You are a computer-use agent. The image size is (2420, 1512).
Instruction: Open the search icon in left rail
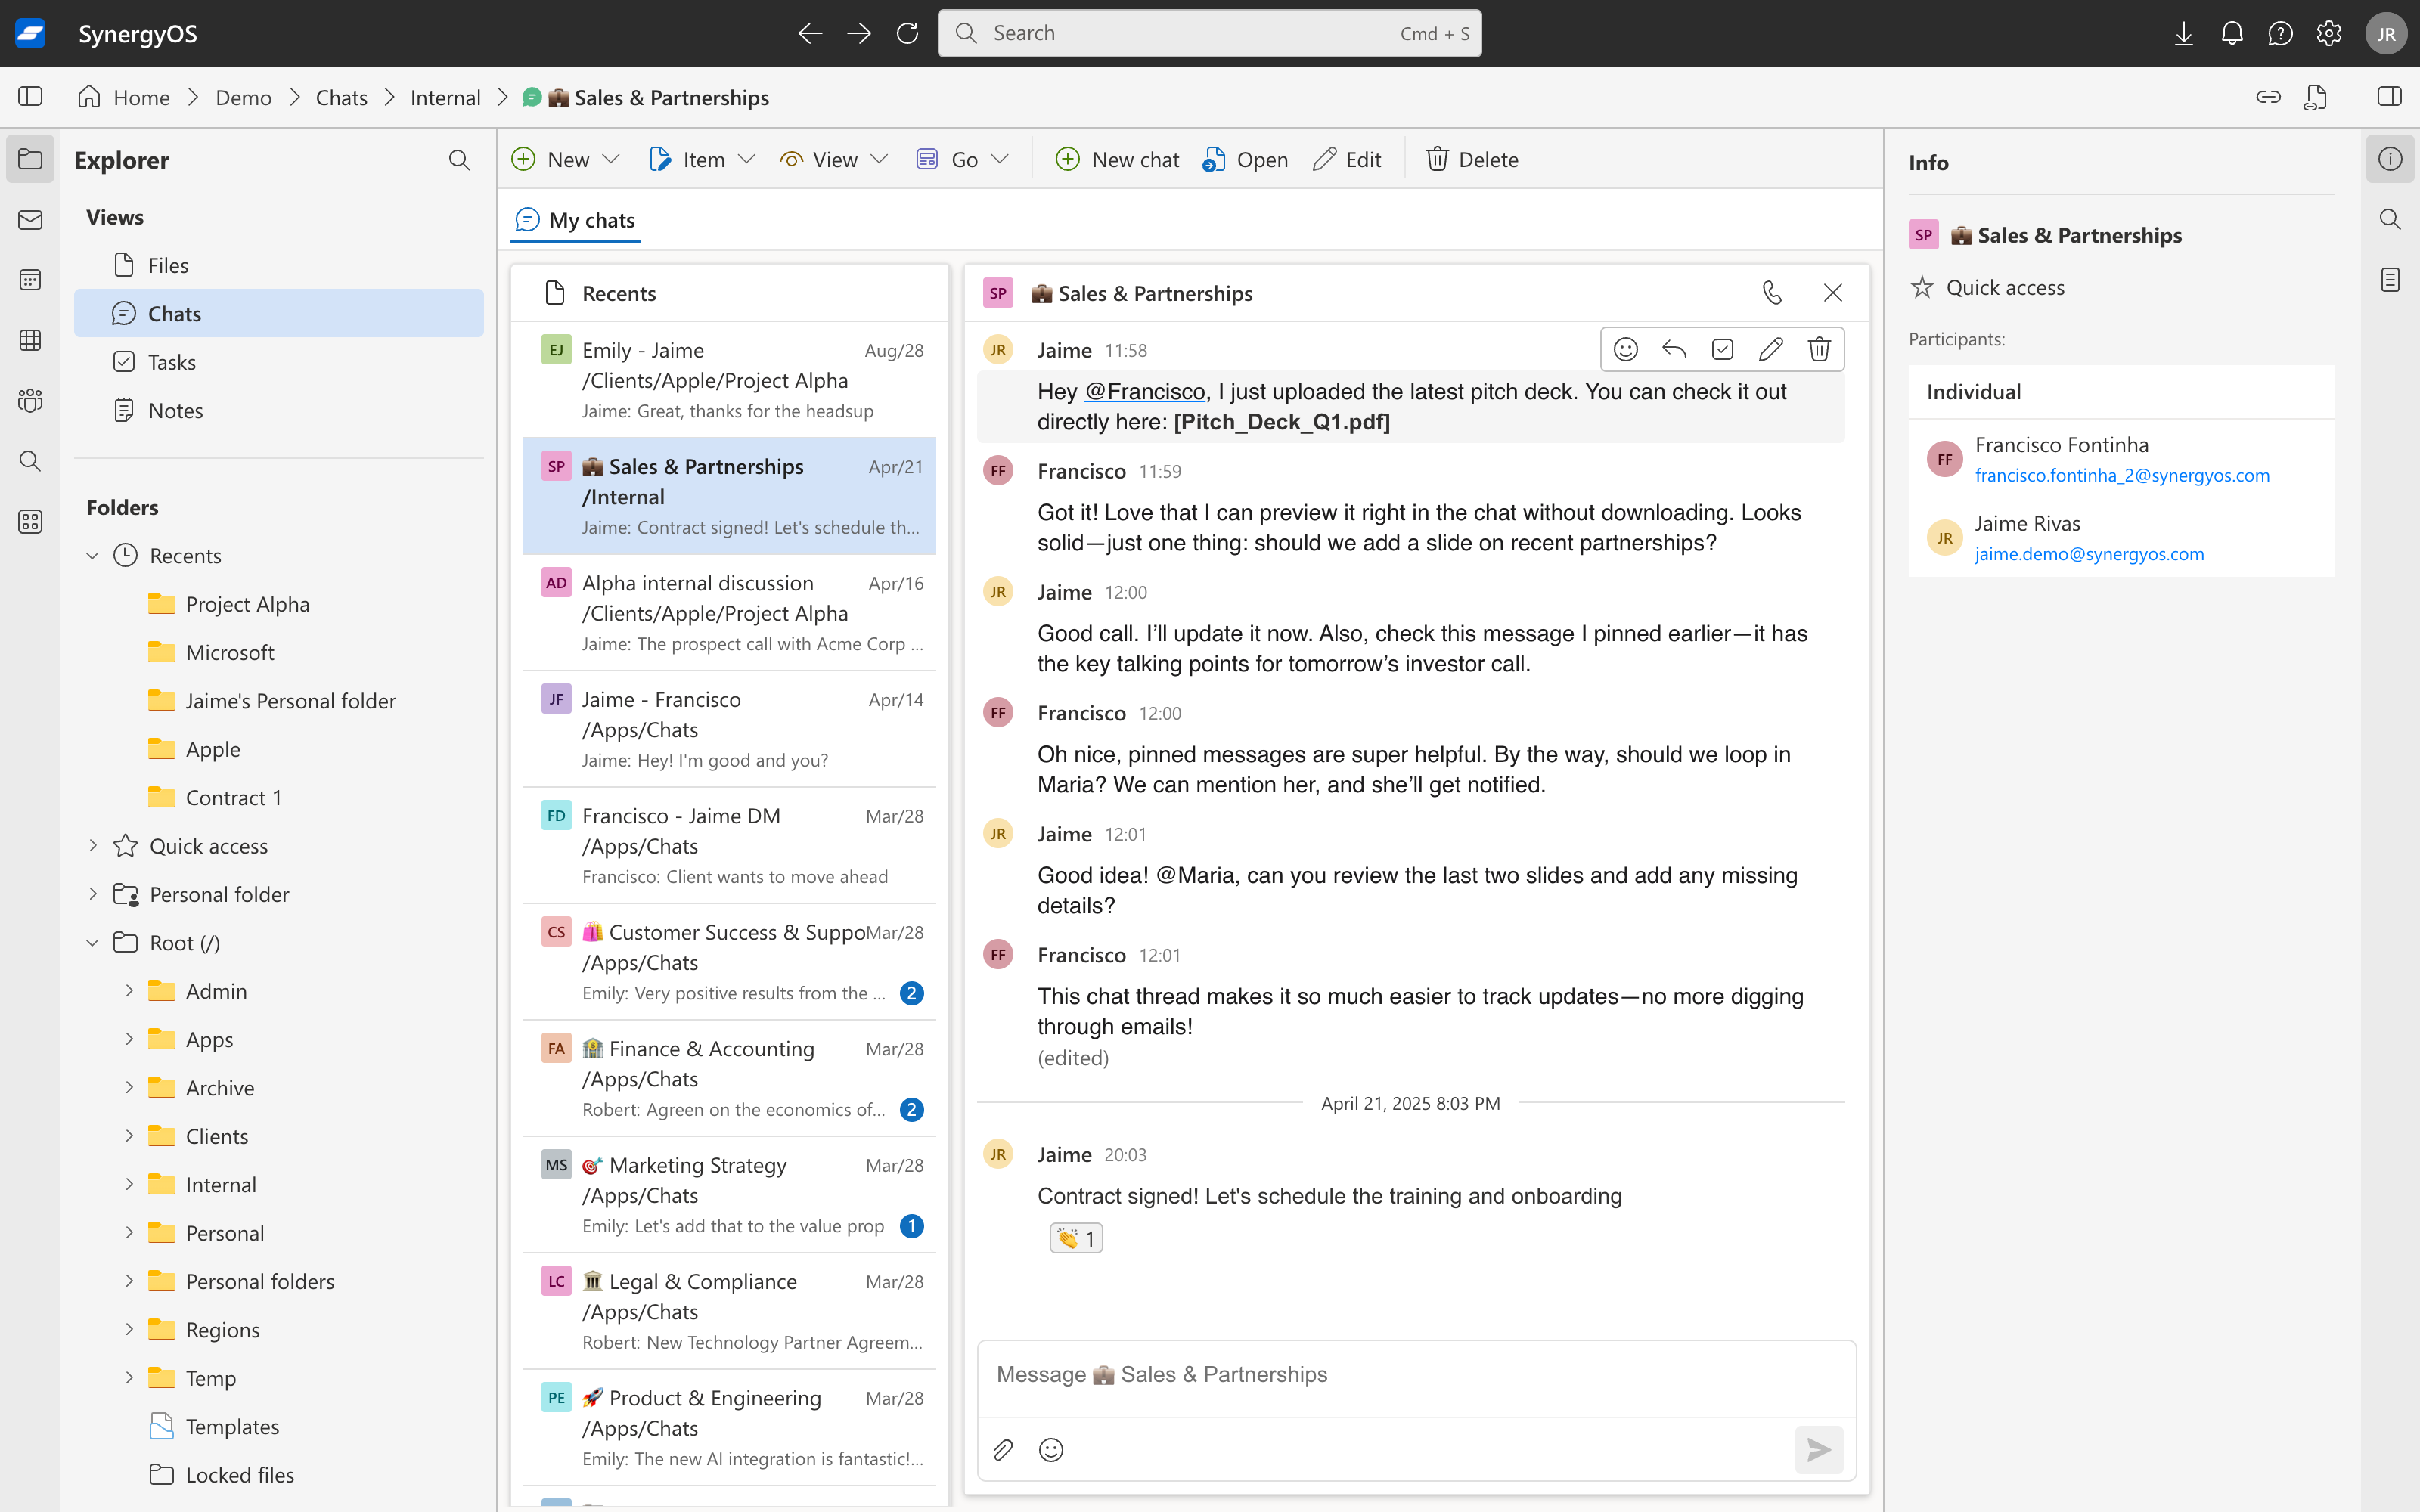(30, 461)
